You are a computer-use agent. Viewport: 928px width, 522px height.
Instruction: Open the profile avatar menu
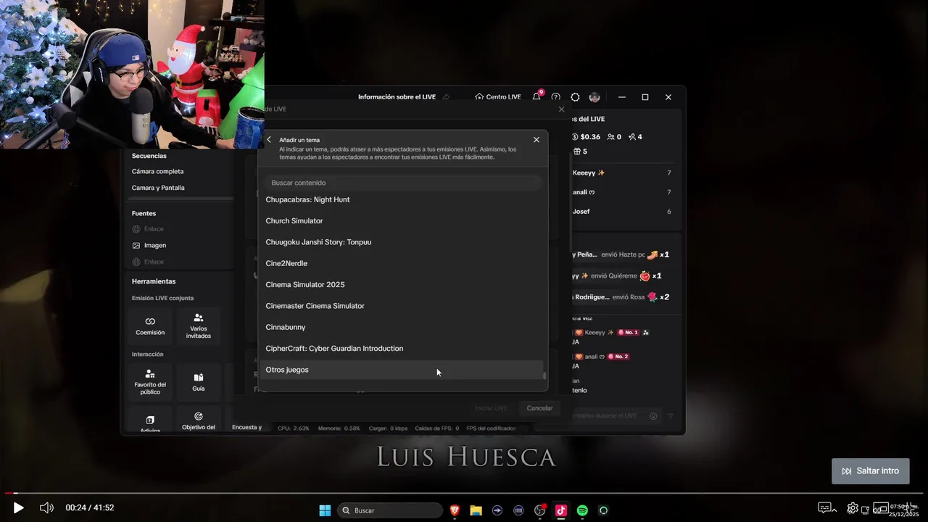tap(594, 97)
